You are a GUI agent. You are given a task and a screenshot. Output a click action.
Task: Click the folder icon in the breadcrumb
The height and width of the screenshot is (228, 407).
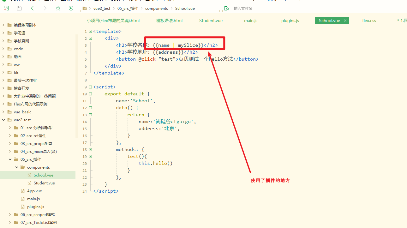point(84,9)
